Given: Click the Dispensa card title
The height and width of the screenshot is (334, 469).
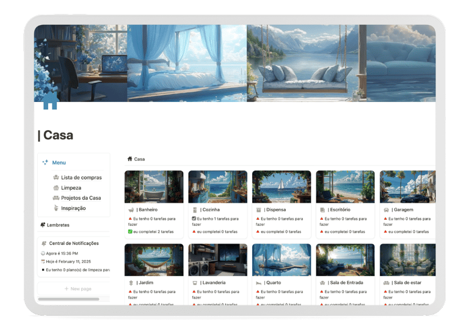Looking at the screenshot, I should (x=275, y=209).
